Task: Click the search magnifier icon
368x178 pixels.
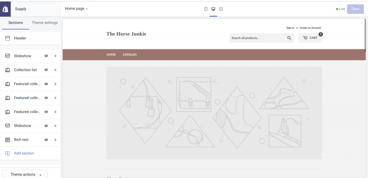Action: click(x=289, y=38)
